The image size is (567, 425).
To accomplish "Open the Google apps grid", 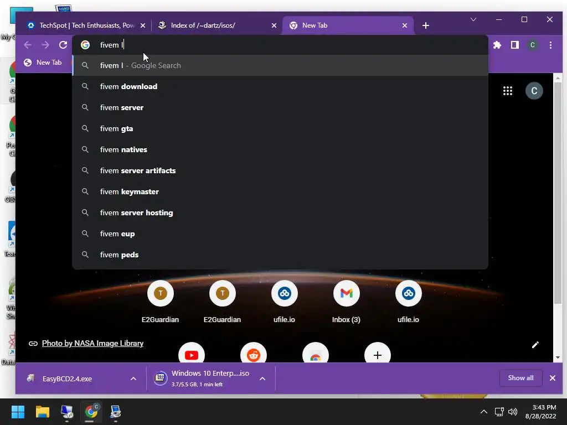I will point(508,91).
